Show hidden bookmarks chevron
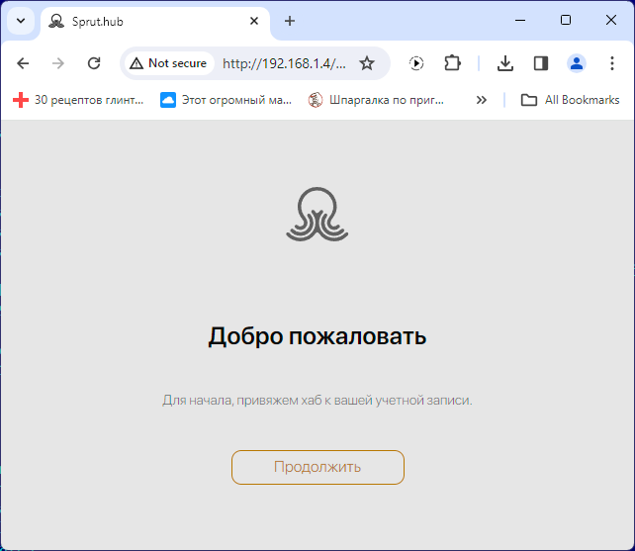The image size is (635, 551). point(481,100)
